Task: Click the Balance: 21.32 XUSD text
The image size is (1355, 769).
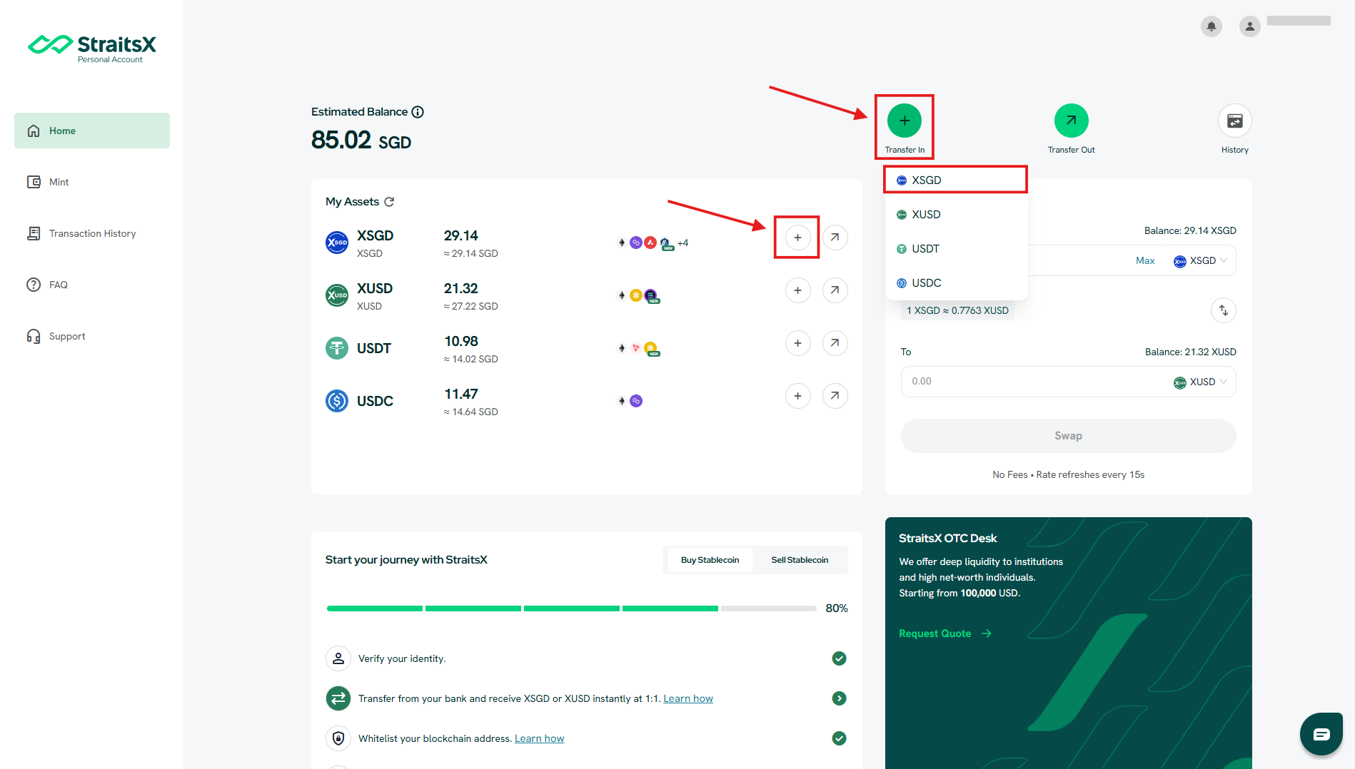Action: click(1190, 352)
